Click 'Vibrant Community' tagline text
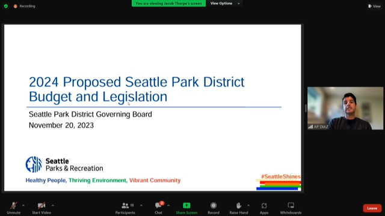The height and width of the screenshot is (216, 385). (155, 181)
